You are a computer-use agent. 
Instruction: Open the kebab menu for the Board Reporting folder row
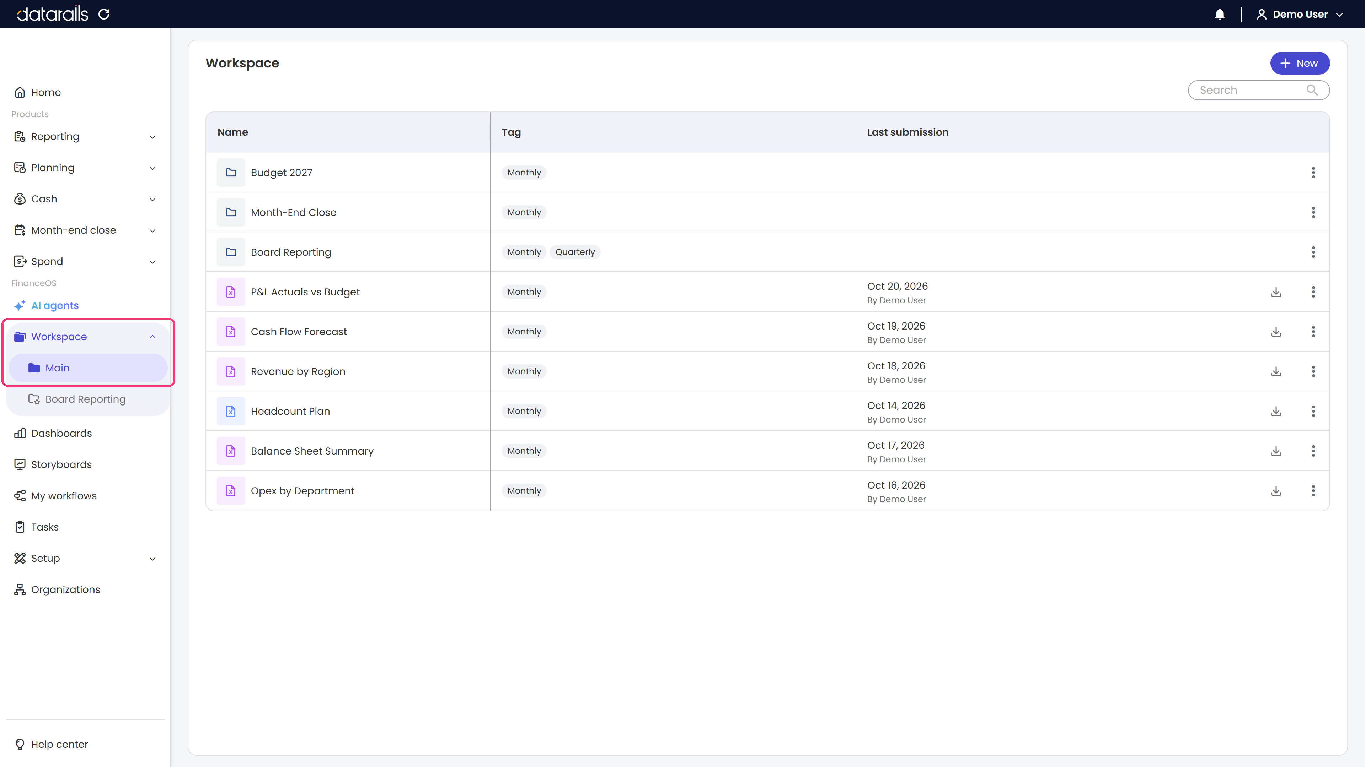1313,252
